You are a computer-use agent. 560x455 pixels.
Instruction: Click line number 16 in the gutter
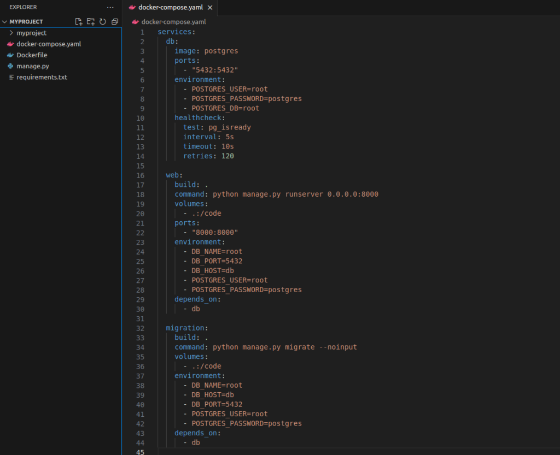point(142,175)
